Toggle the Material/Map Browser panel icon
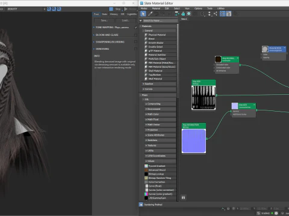This screenshot has width=289, height=216. click(222, 14)
